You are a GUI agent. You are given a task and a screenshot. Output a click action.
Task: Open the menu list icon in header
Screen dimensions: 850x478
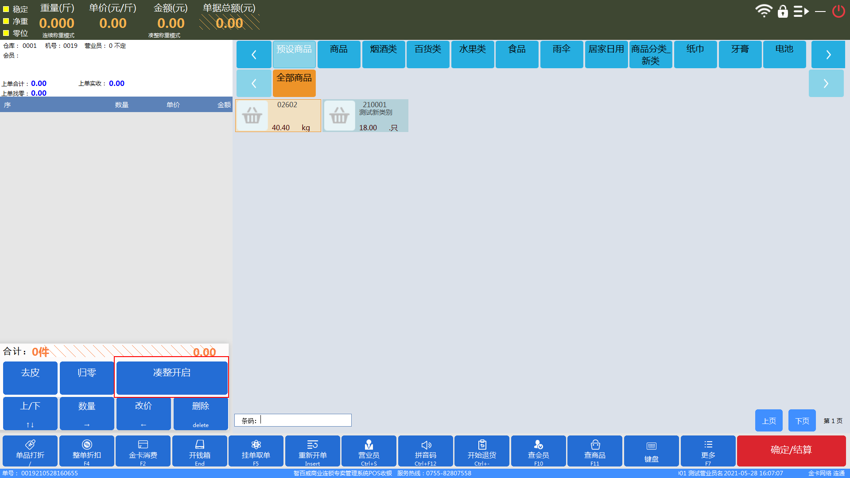[x=801, y=11]
